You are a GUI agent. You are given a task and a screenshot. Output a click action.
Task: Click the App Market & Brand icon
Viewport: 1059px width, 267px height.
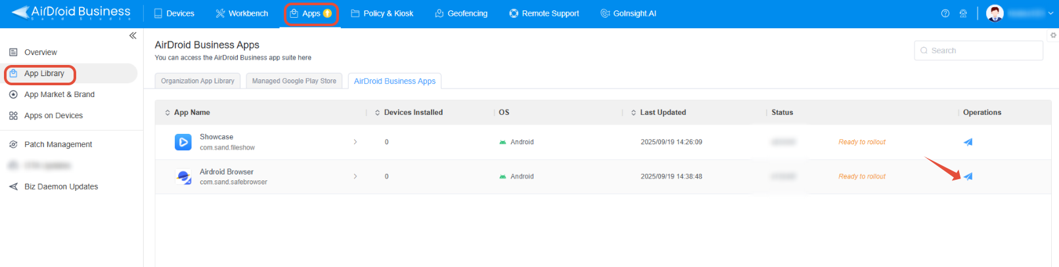click(13, 94)
